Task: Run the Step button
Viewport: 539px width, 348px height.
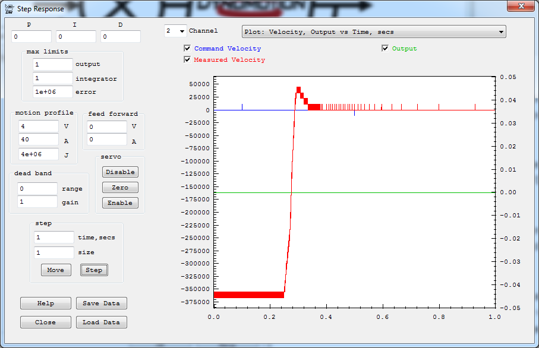Action: (x=94, y=270)
